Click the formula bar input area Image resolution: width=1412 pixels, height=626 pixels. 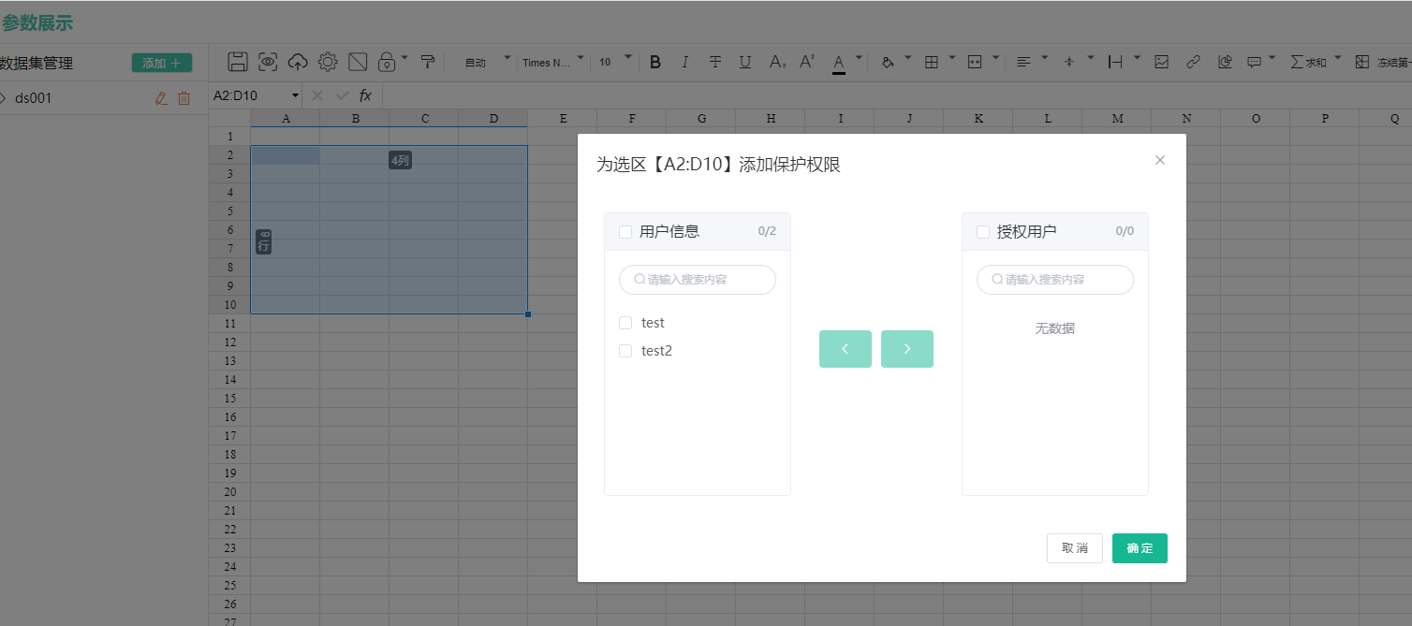(x=896, y=95)
